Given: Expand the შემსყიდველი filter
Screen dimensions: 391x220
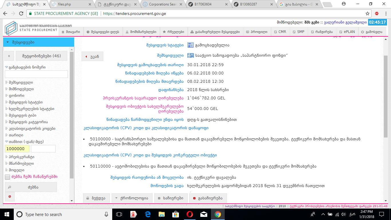Looking at the screenshot, I should (x=19, y=82).
